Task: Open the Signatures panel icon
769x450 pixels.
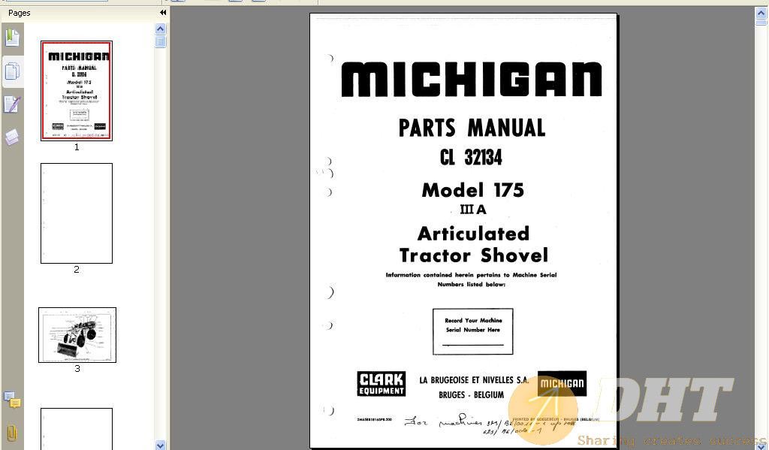Action: click(x=12, y=104)
